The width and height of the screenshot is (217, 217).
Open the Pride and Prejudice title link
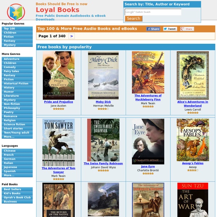pos(58,102)
